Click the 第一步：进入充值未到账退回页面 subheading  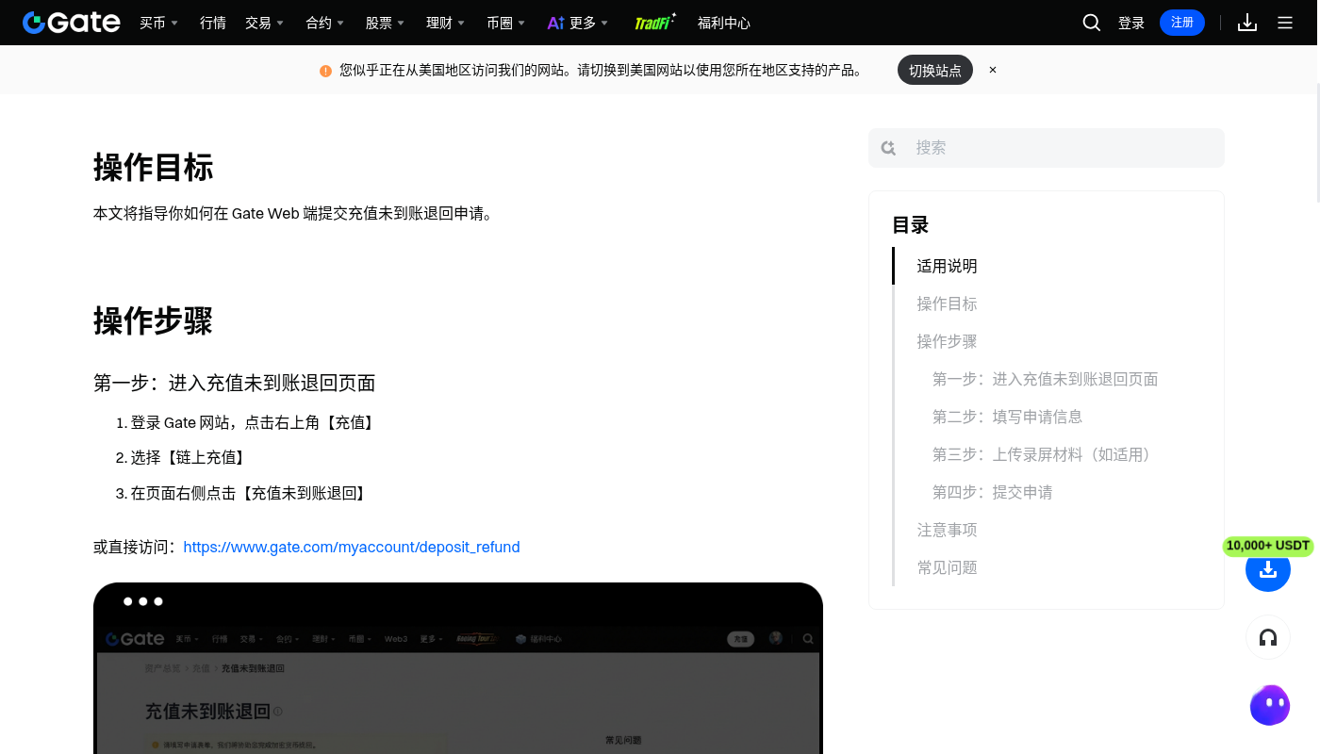tap(235, 383)
